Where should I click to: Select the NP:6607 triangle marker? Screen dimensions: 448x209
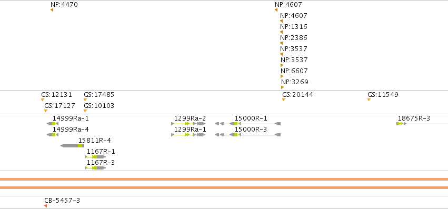pos(282,76)
